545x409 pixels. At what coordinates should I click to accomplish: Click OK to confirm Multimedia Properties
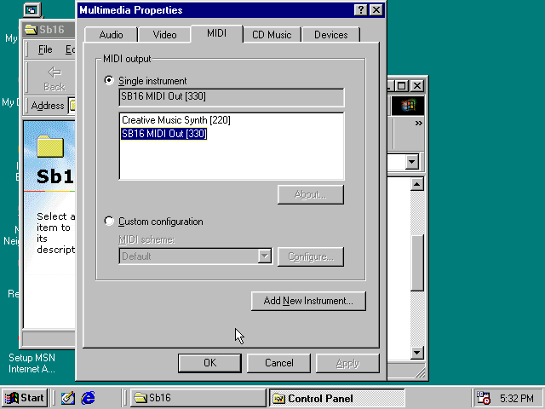[209, 363]
